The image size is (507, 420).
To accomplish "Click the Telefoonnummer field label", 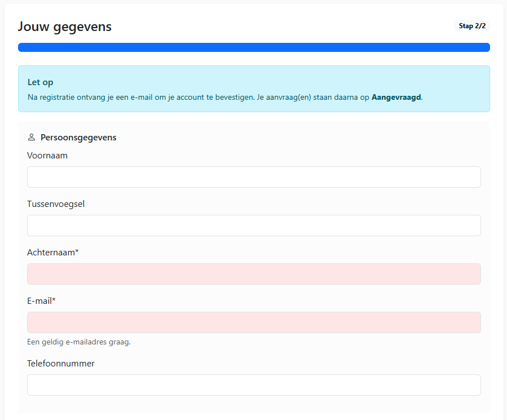I will tap(61, 364).
